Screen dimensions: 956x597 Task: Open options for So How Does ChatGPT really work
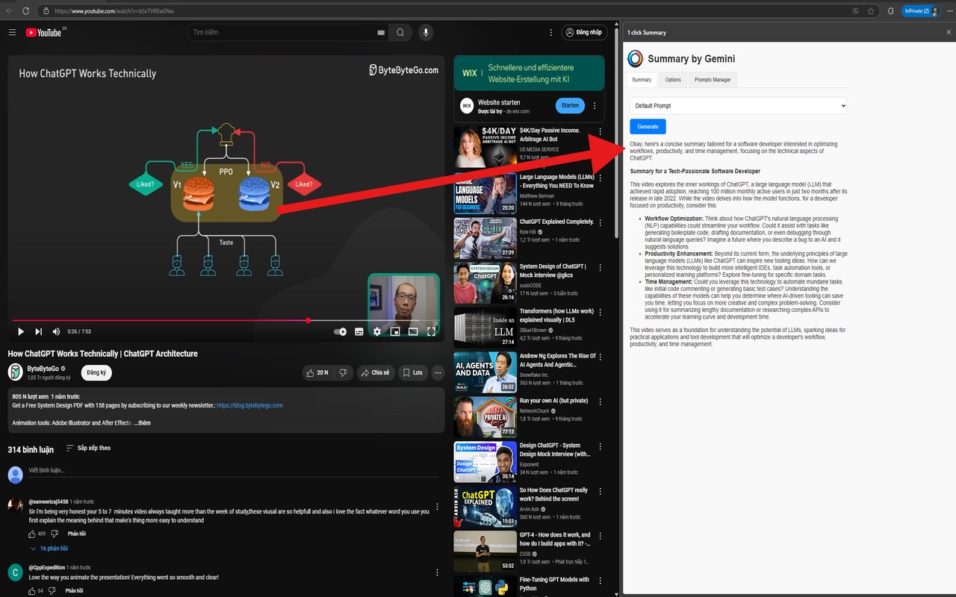click(600, 490)
